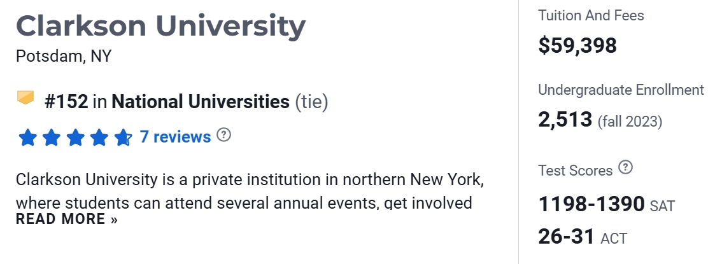Click the half-filled fifth rating star

[123, 137]
